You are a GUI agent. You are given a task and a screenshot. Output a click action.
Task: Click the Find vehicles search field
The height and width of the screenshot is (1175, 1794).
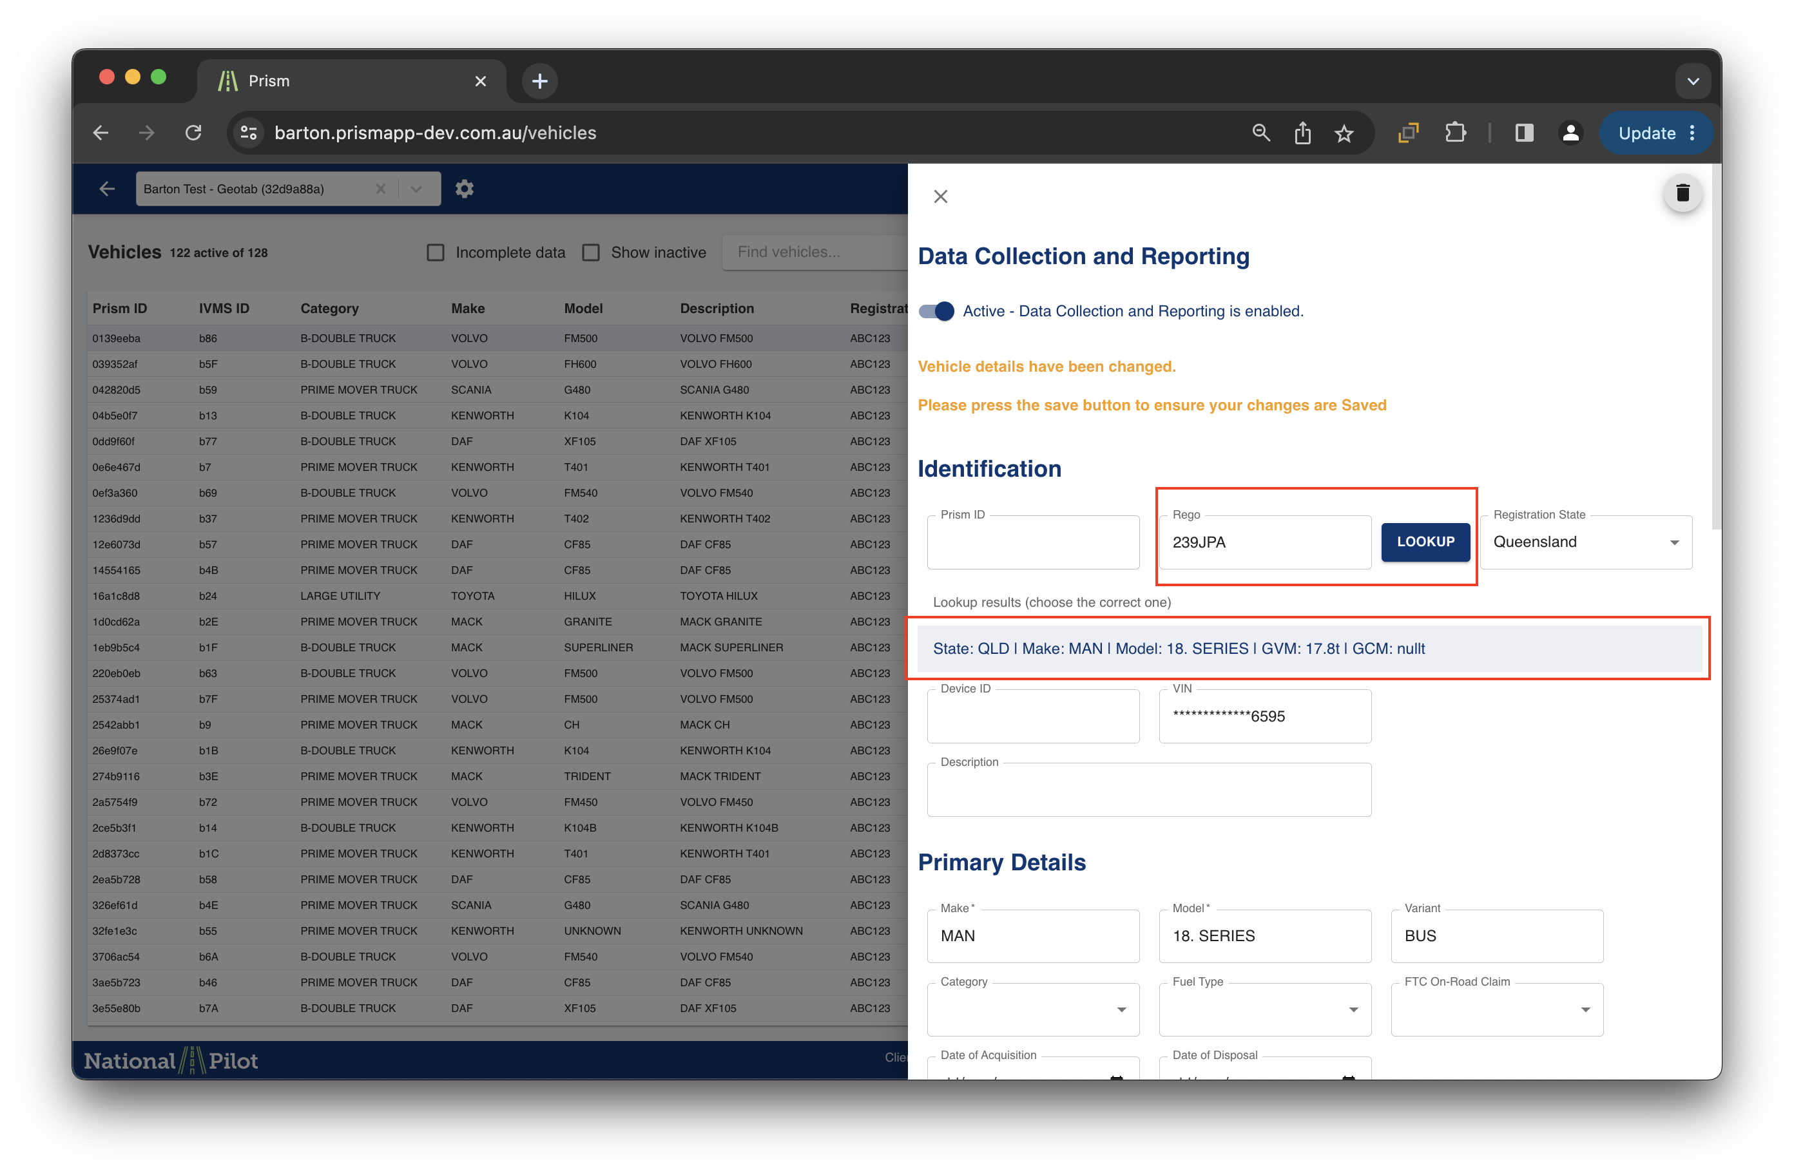pos(814,253)
